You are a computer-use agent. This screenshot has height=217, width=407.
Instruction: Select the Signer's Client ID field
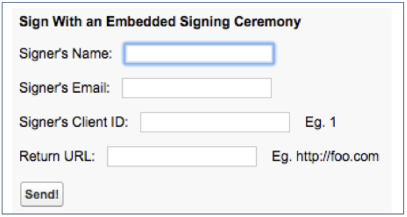[215, 122]
